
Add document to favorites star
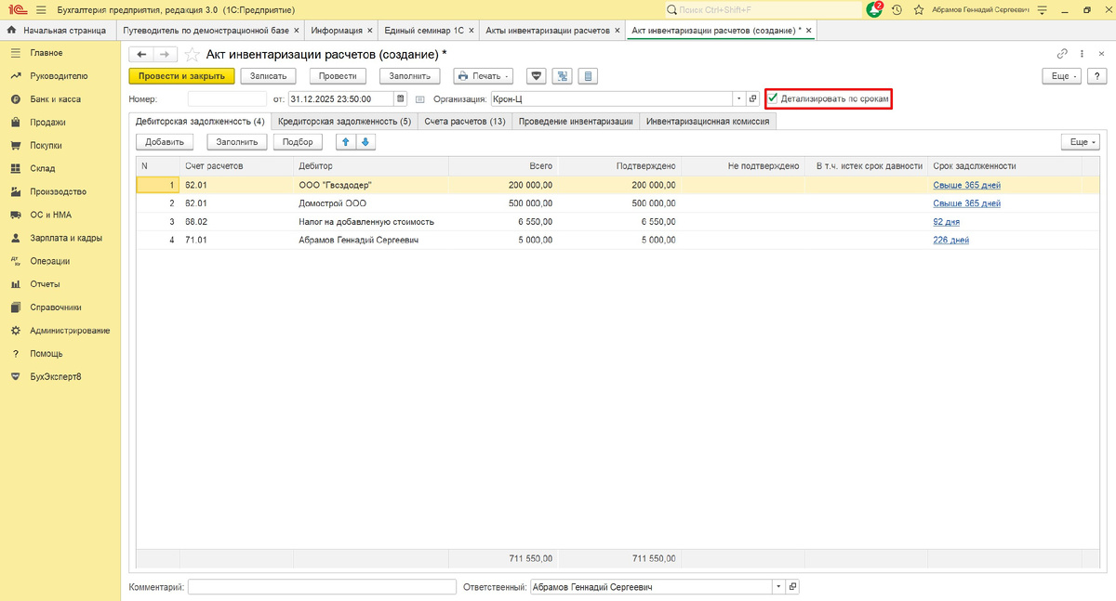coord(192,55)
